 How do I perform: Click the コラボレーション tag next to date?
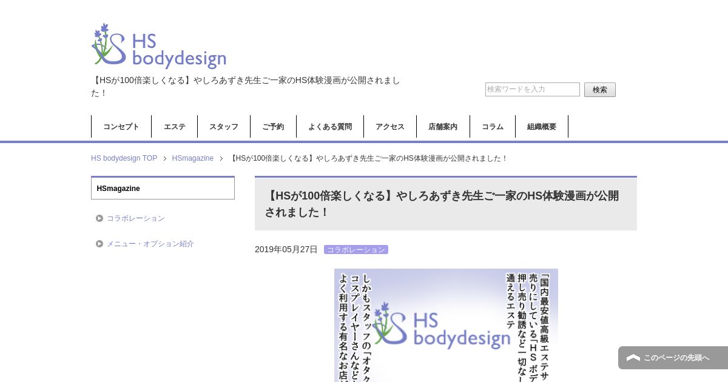[356, 250]
